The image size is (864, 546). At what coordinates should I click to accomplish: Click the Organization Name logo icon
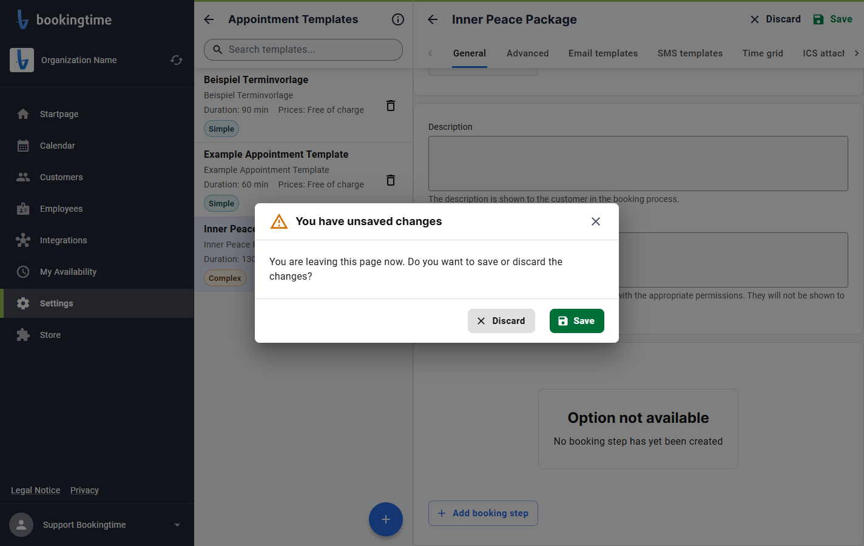(22, 60)
